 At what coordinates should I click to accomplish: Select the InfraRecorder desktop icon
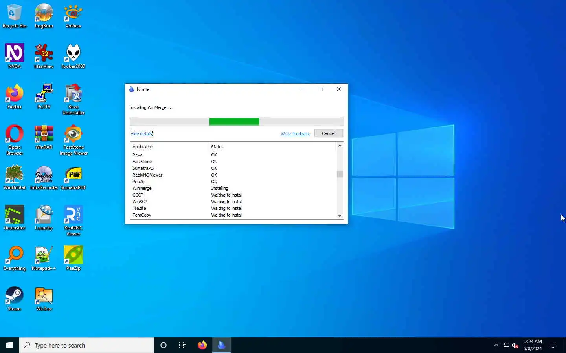pos(44,178)
